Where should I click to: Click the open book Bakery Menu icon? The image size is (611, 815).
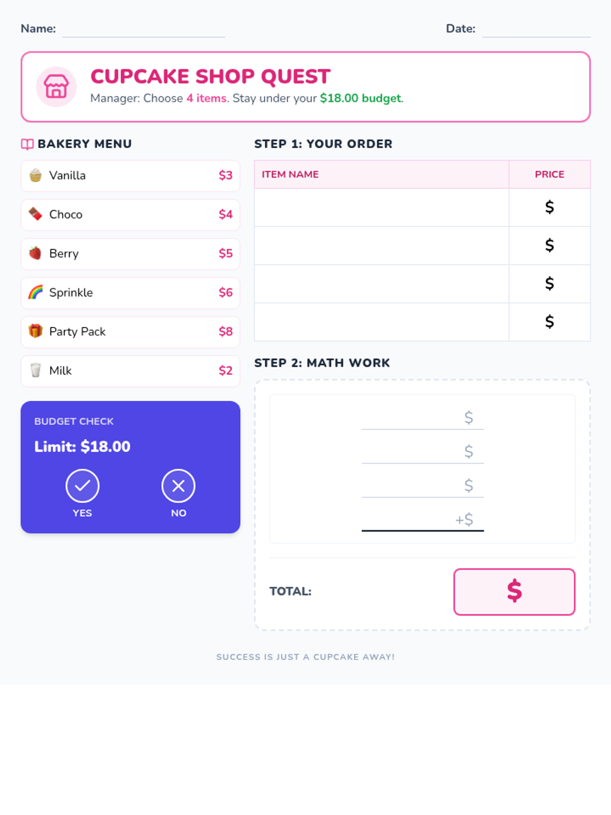(27, 144)
